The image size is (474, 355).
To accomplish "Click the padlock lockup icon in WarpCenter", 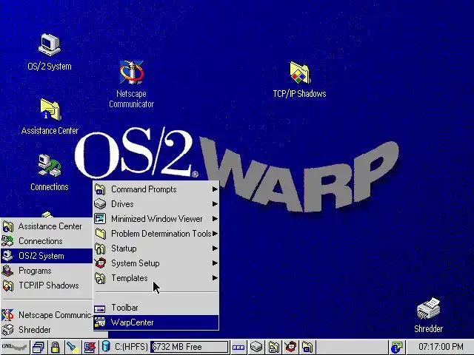I will pyautogui.click(x=55, y=347).
